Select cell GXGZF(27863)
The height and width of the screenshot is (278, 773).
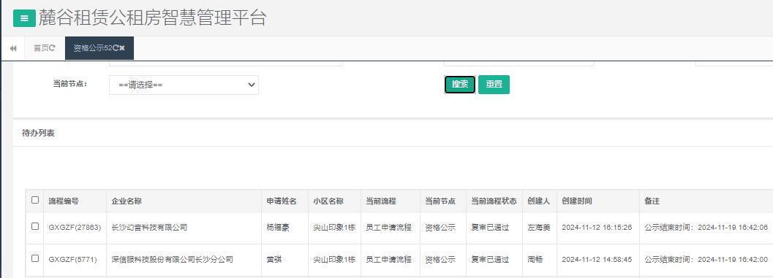tap(75, 228)
